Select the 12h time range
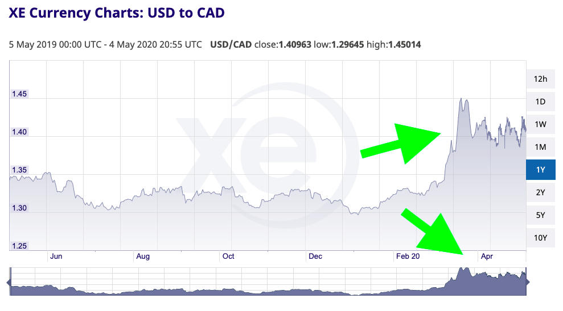The height and width of the screenshot is (311, 563). pos(540,79)
